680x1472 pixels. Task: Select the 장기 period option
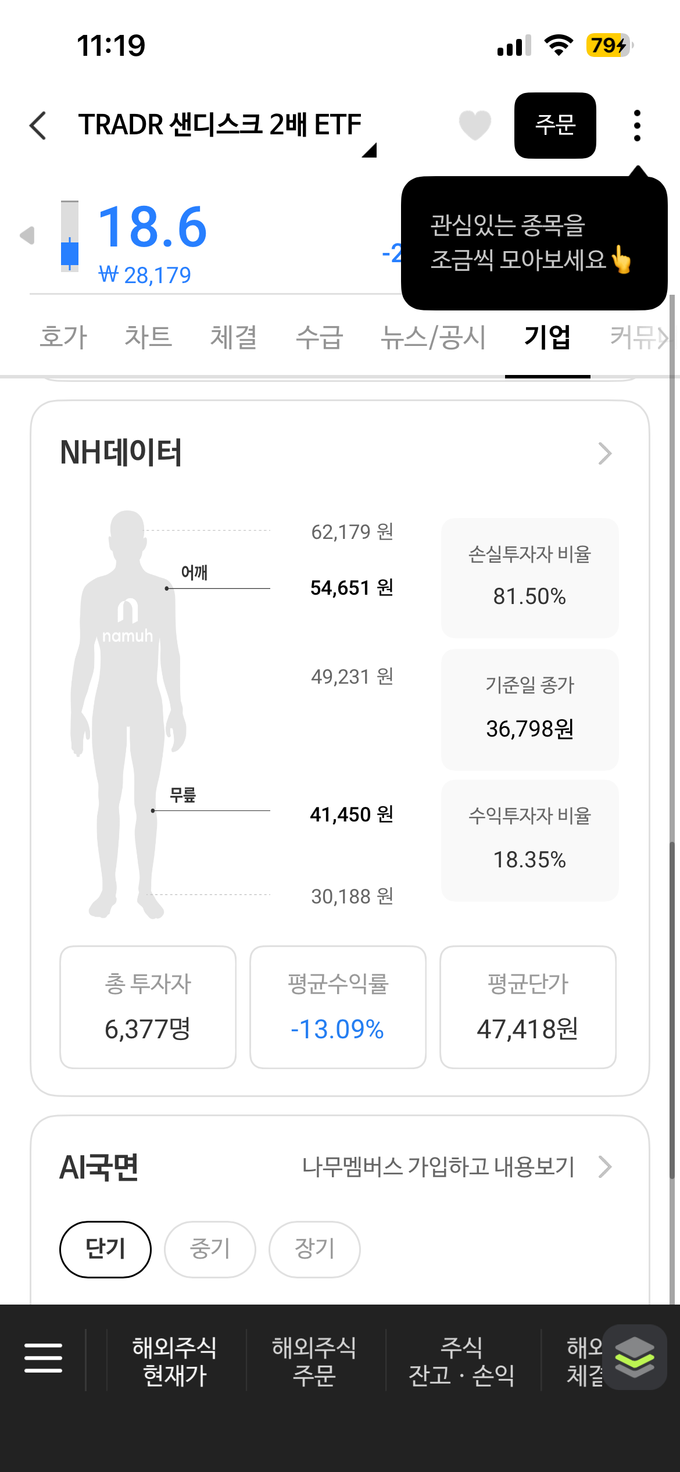[314, 1249]
